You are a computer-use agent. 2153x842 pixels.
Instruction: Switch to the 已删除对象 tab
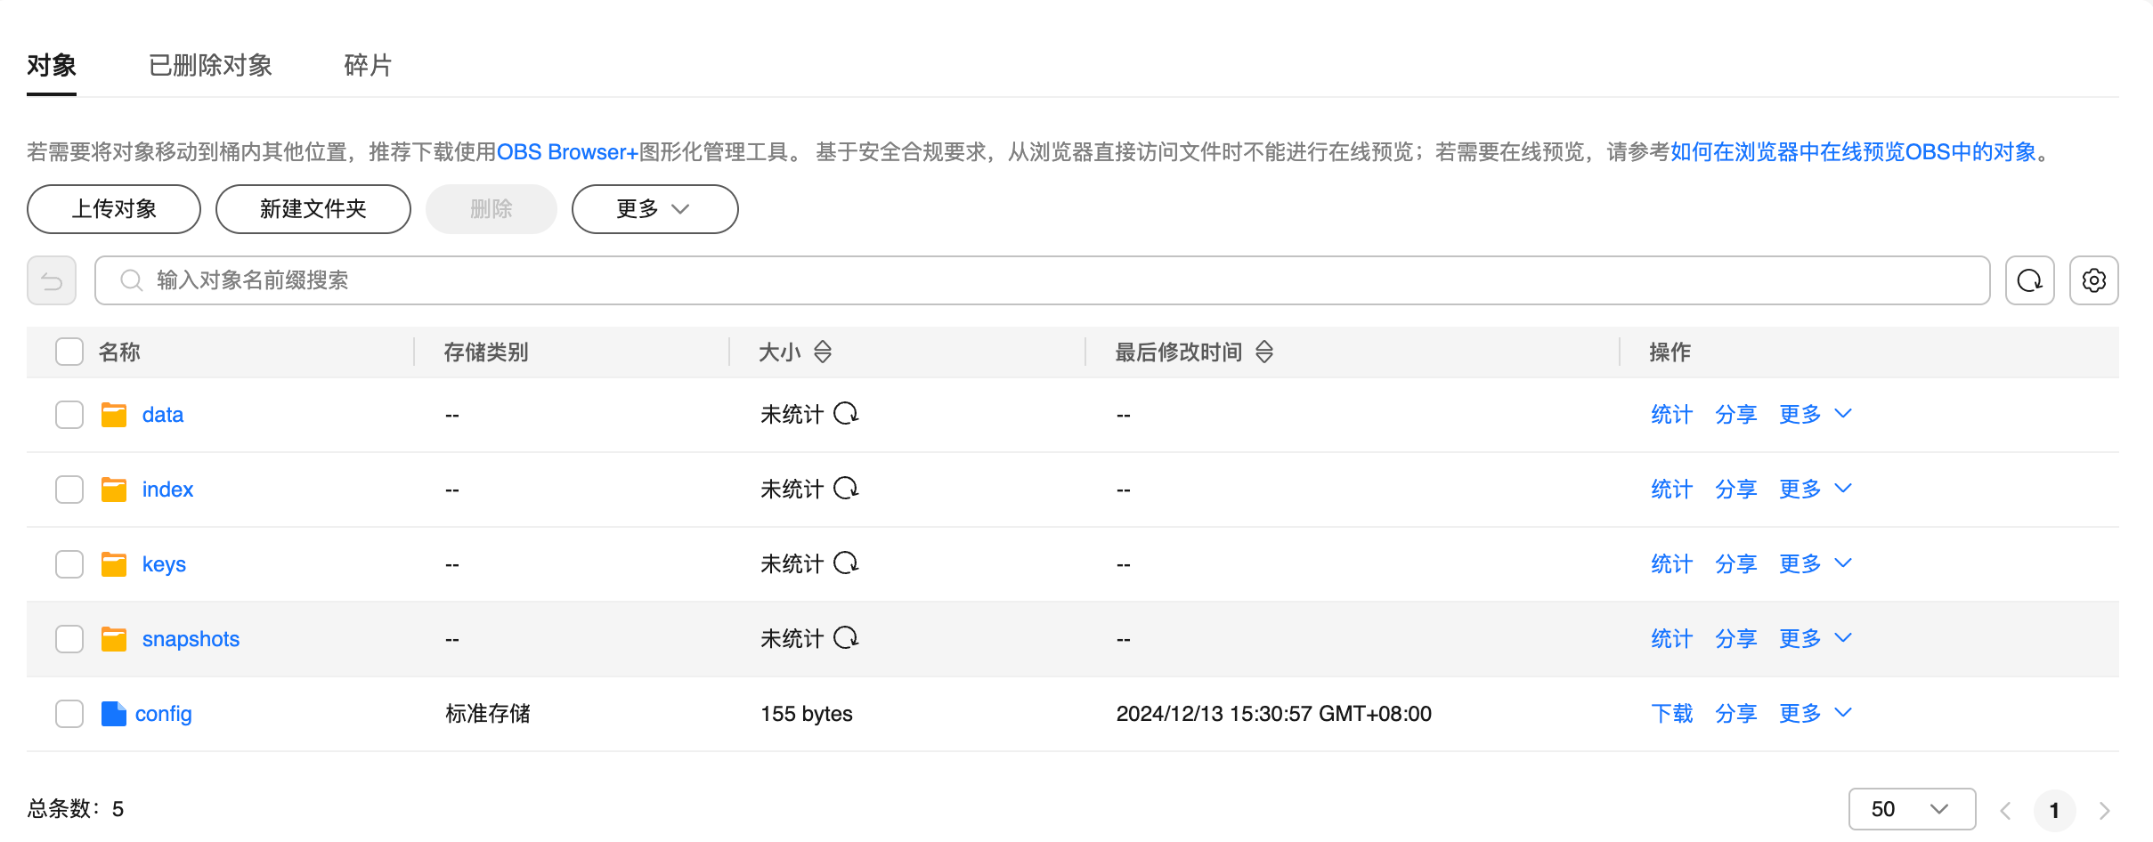tap(210, 65)
